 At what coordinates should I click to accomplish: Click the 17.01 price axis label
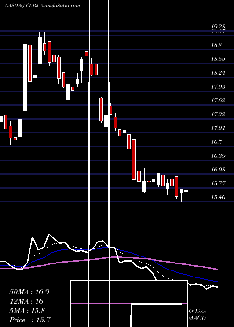(x=218, y=128)
